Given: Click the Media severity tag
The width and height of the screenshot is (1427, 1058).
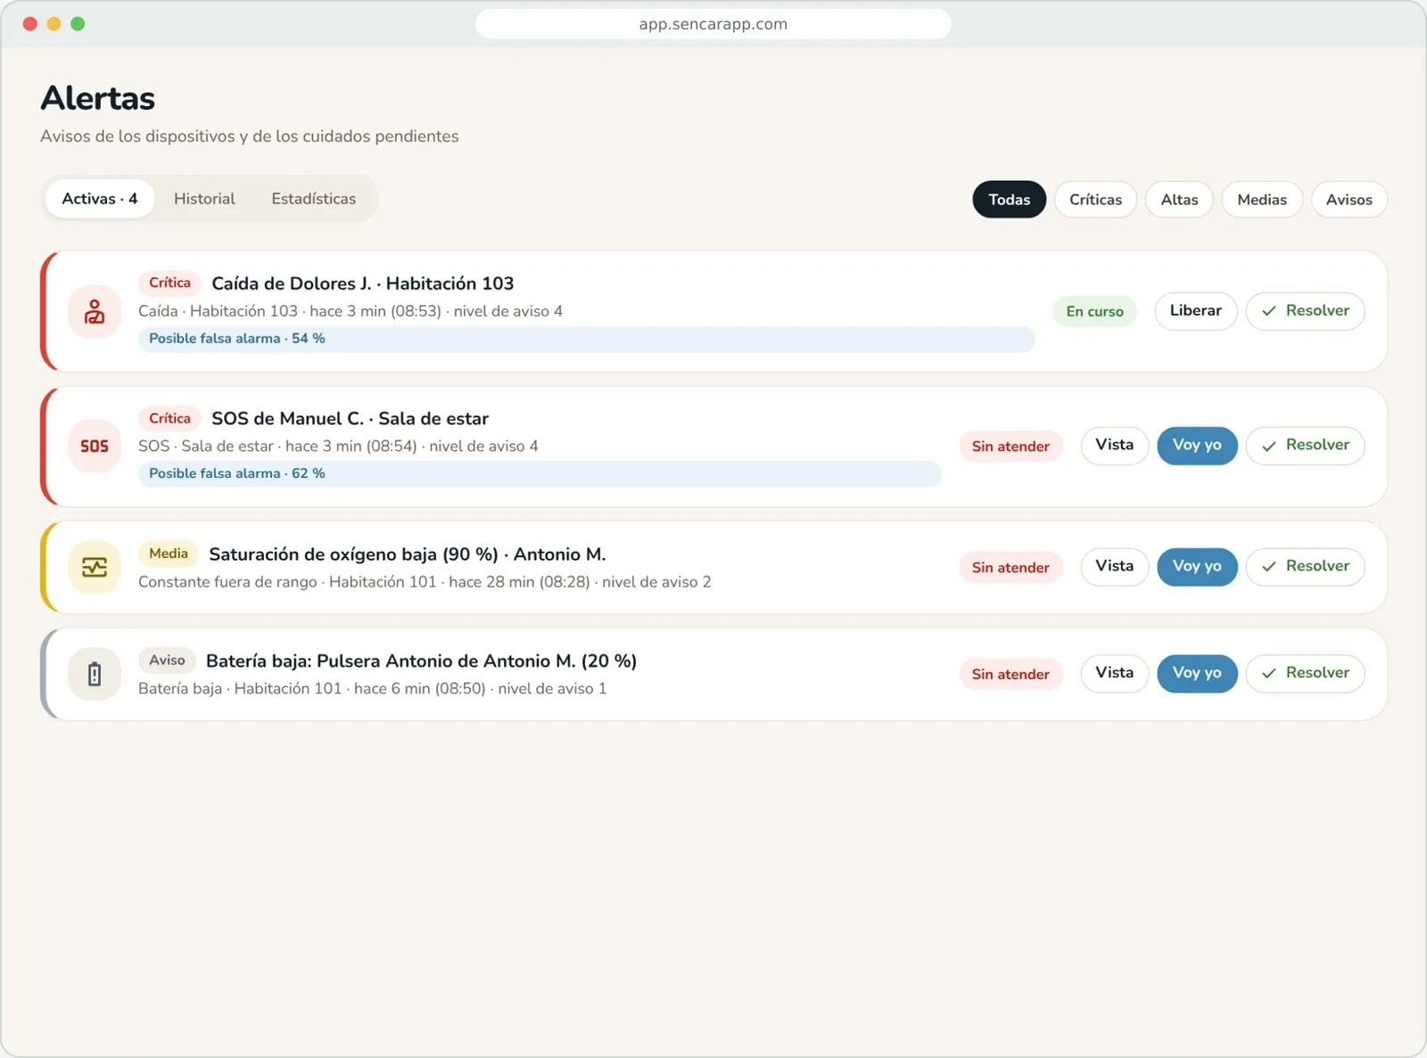Looking at the screenshot, I should [x=169, y=554].
